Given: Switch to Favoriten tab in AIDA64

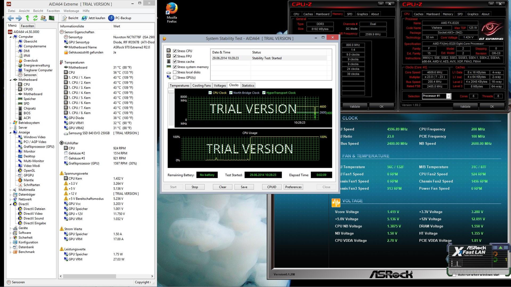Looking at the screenshot, I should coord(27,26).
